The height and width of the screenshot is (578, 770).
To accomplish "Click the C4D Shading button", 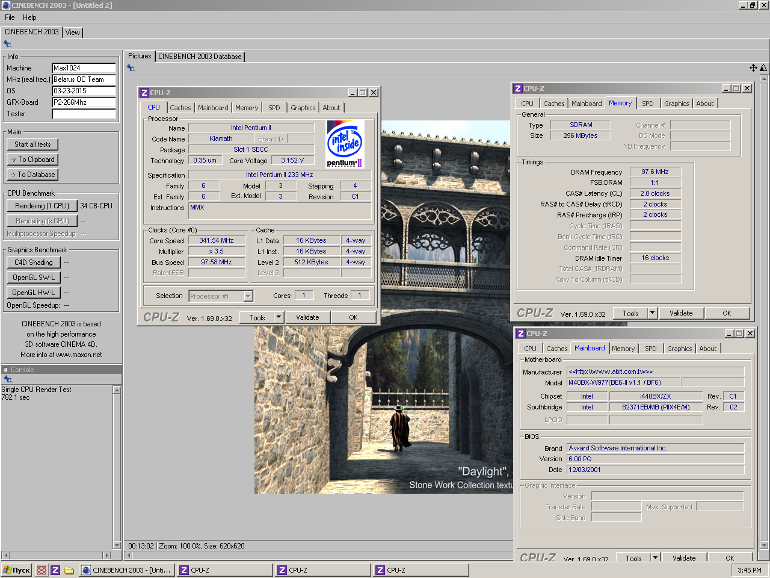I will click(34, 263).
